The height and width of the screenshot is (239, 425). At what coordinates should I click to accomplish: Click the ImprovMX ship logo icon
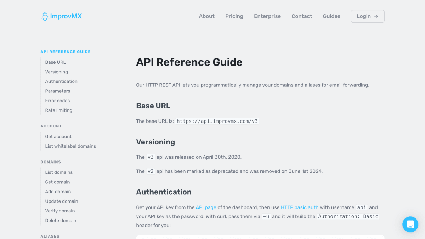tap(45, 16)
